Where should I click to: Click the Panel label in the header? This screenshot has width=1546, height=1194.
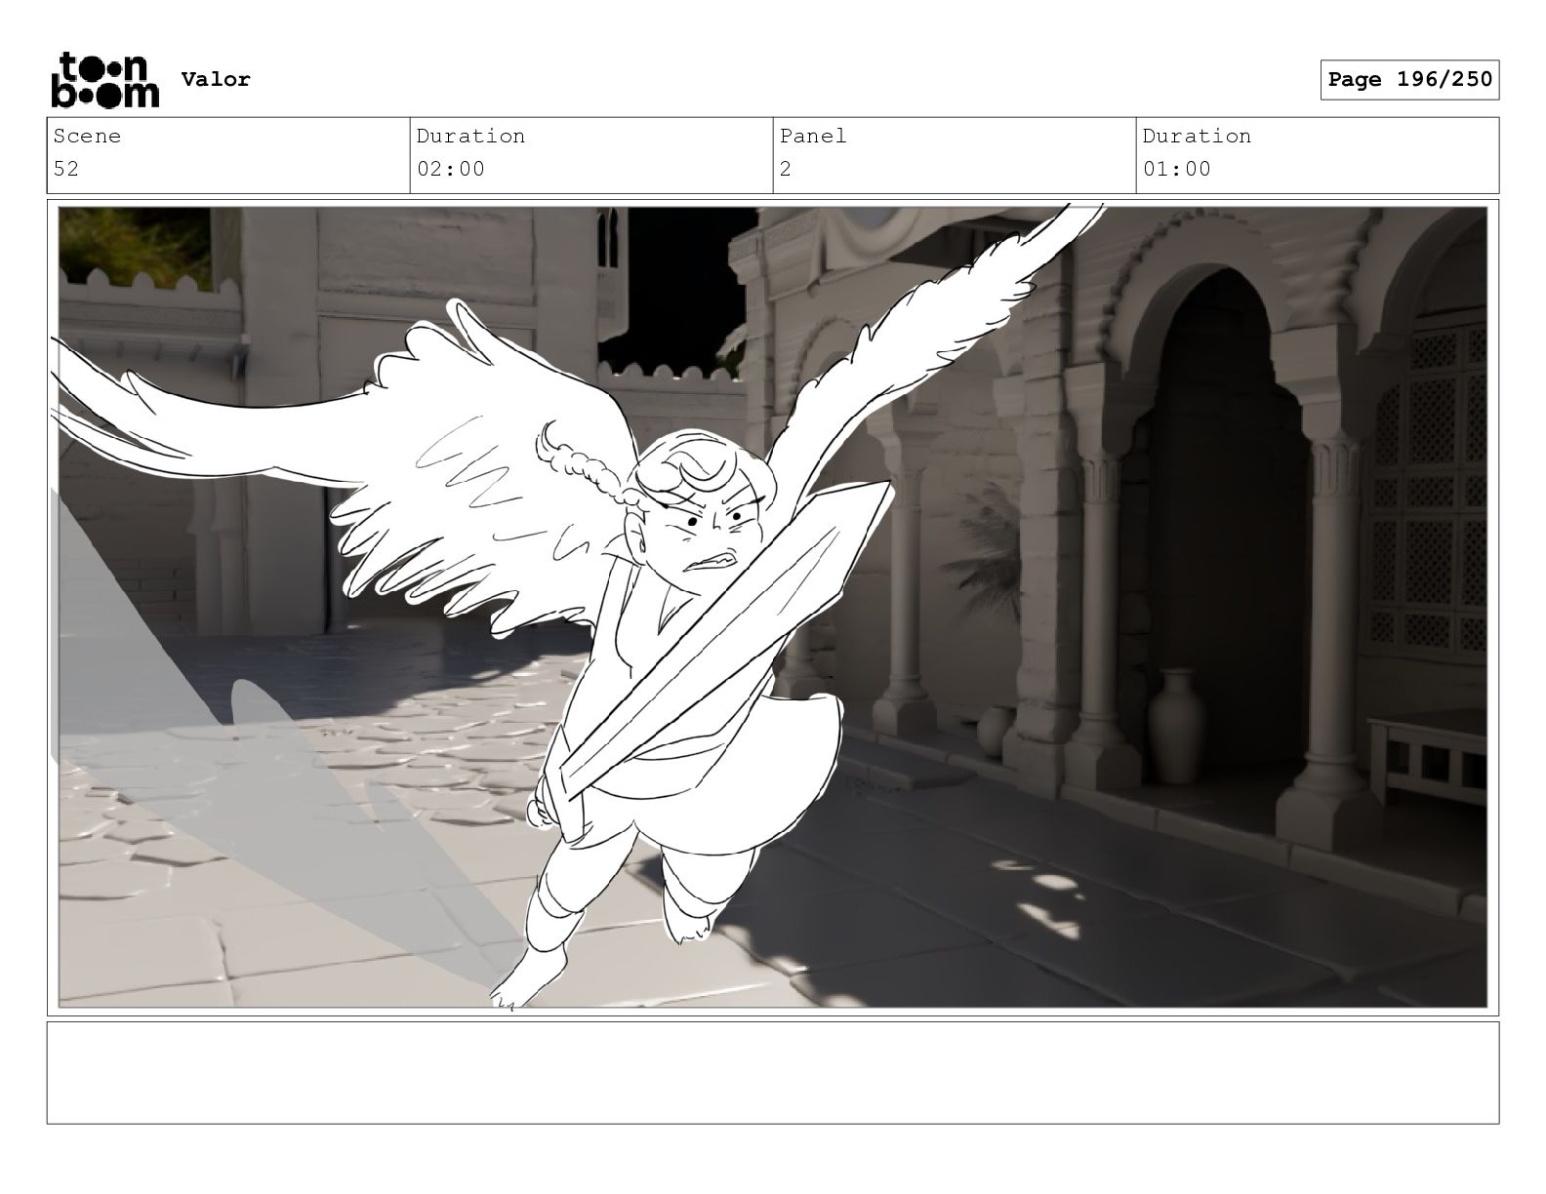pyautogui.click(x=812, y=137)
